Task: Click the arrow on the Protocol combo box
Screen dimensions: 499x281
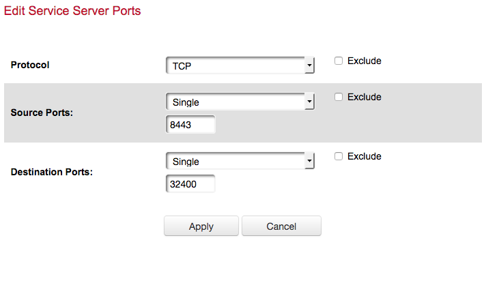Action: (309, 65)
